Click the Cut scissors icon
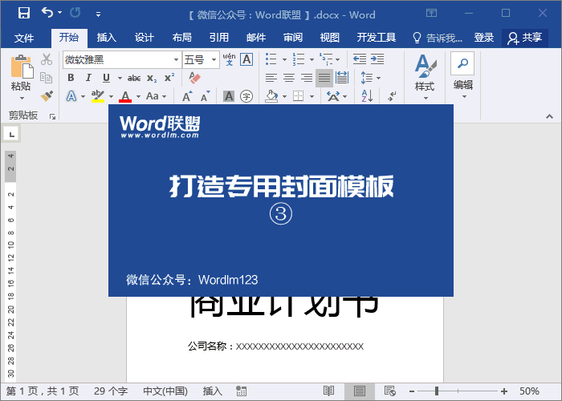 [47, 59]
